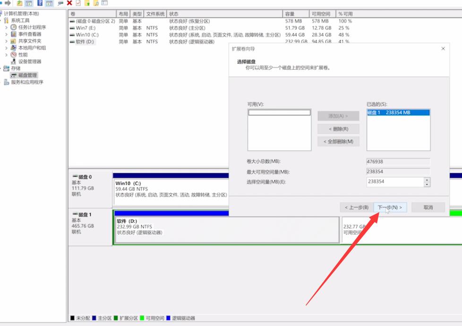Sort by the 状态 column header
The image size is (462, 326).
(224, 14)
